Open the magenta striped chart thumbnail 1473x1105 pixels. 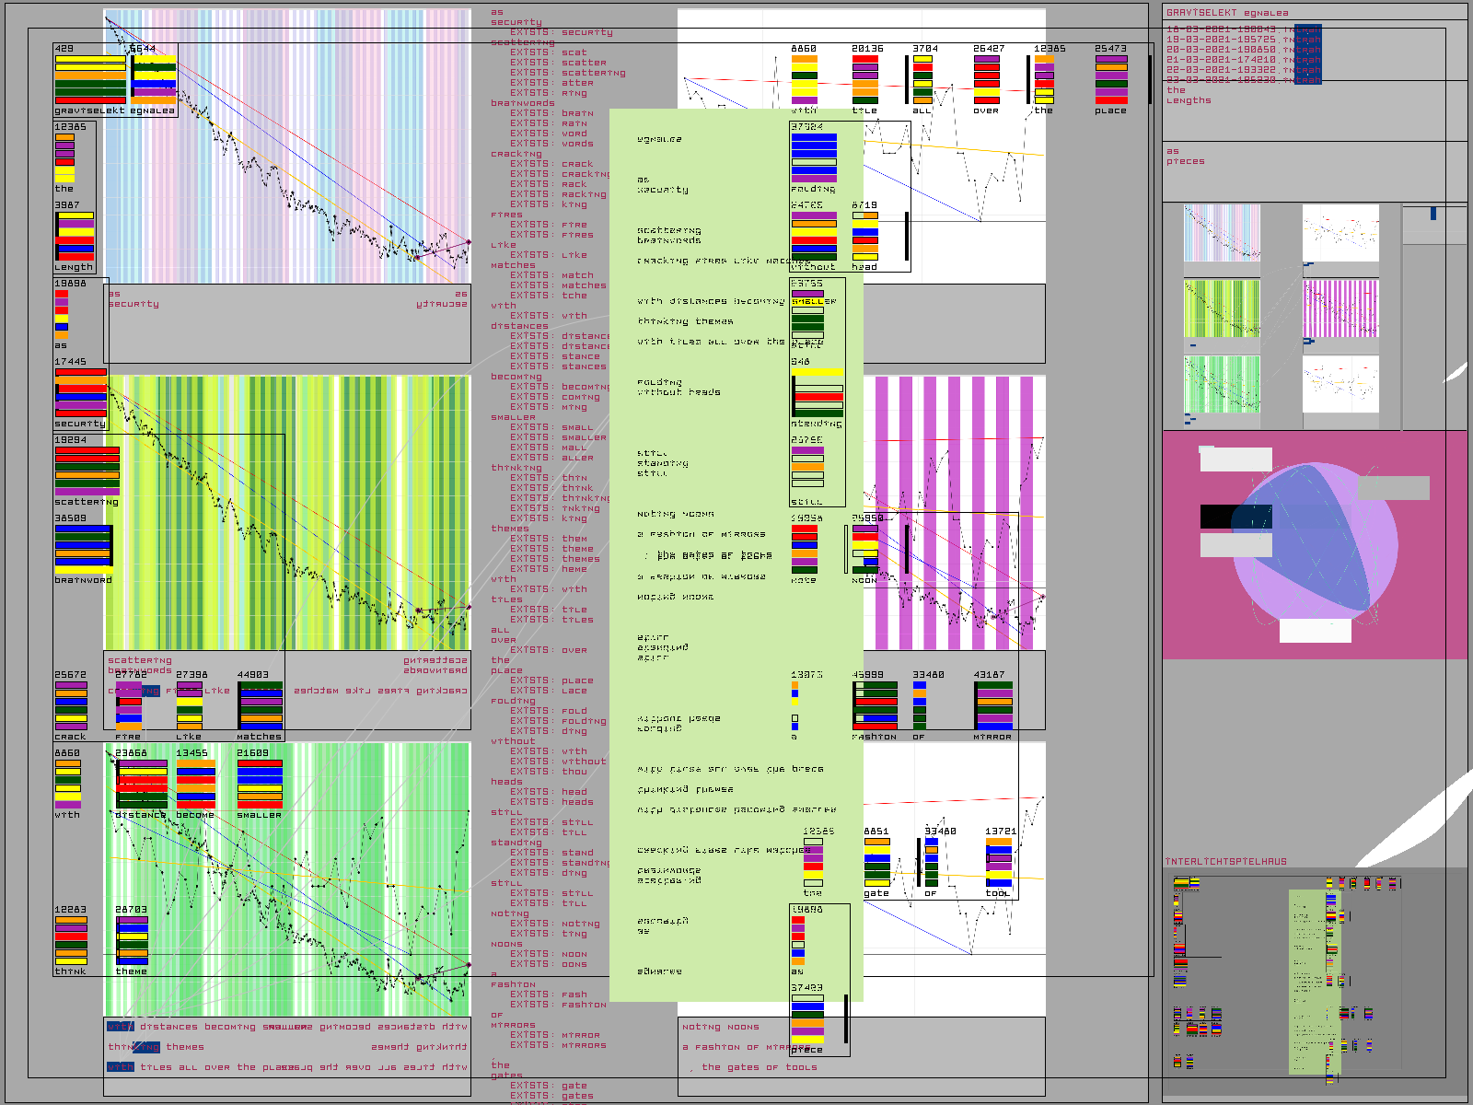pyautogui.click(x=1340, y=308)
